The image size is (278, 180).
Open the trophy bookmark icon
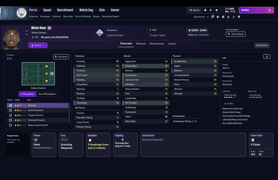(239, 17)
